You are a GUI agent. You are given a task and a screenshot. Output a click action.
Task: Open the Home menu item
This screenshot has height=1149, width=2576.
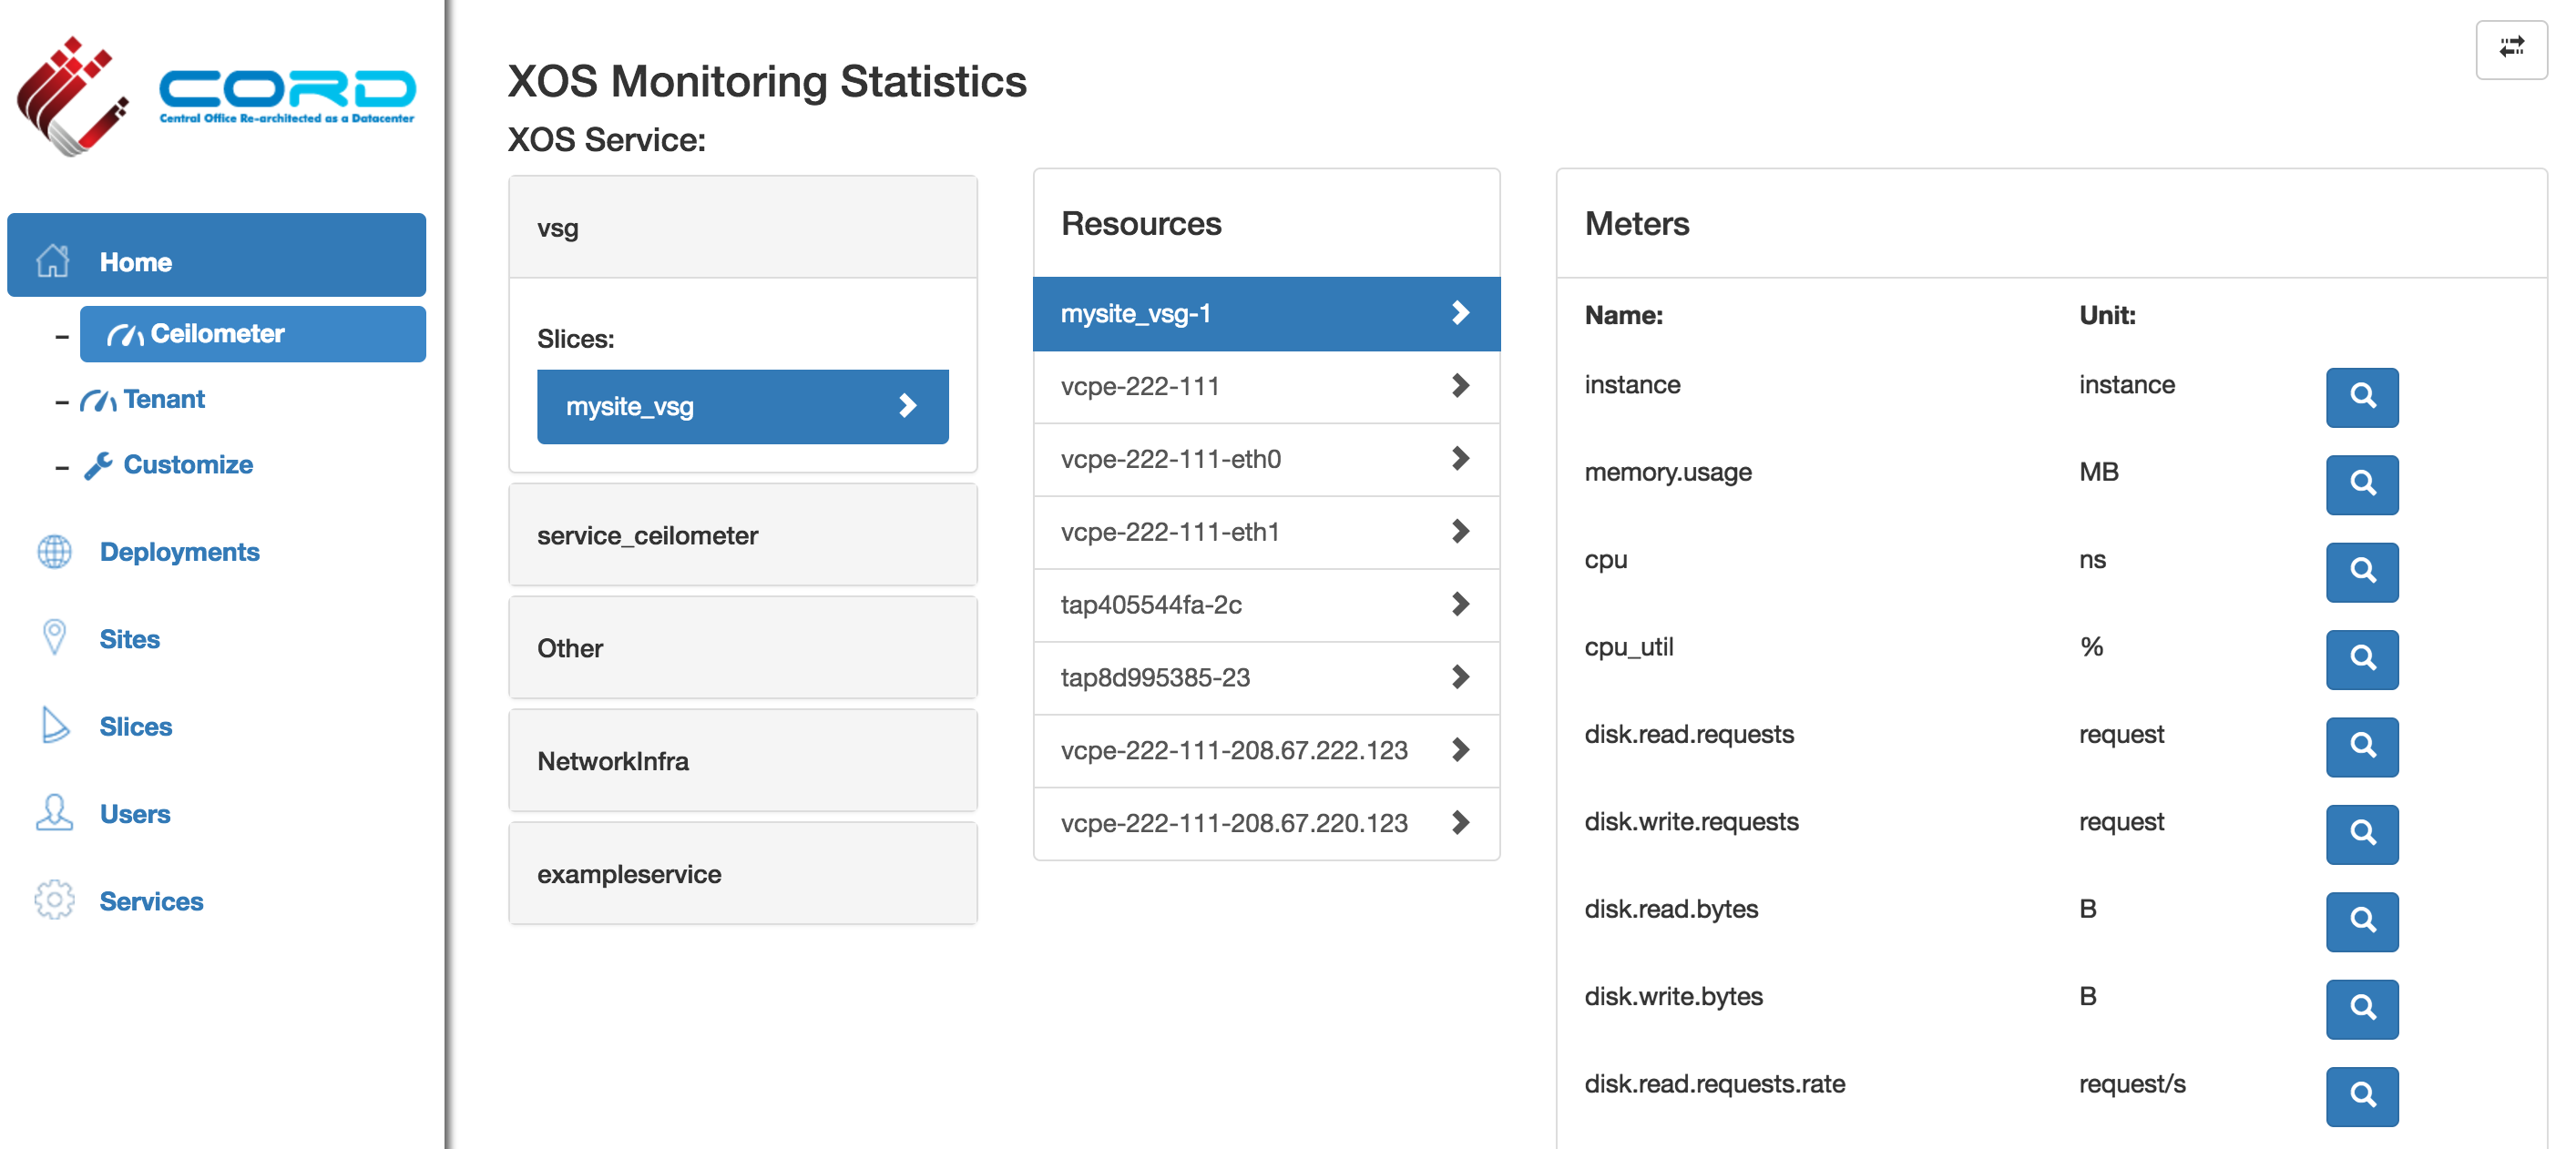coord(216,255)
